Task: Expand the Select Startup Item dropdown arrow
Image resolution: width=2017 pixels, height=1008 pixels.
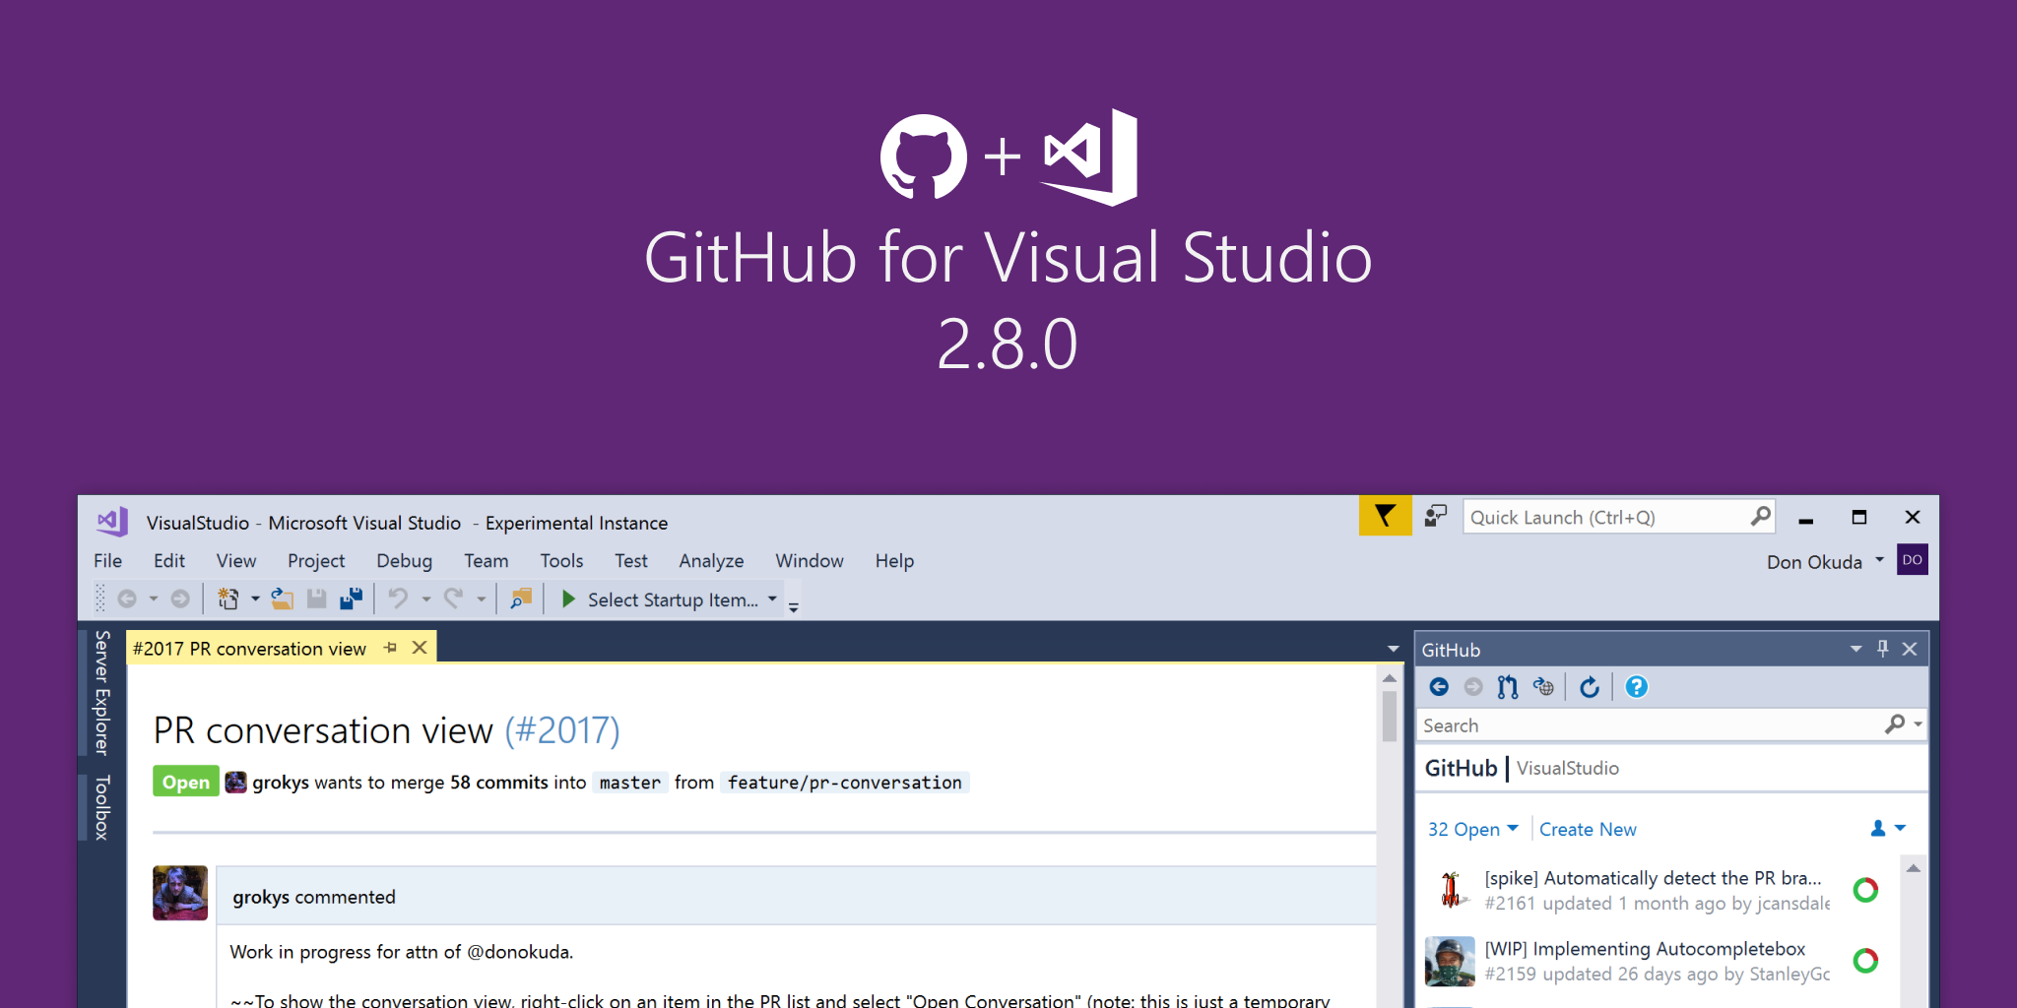Action: (772, 598)
